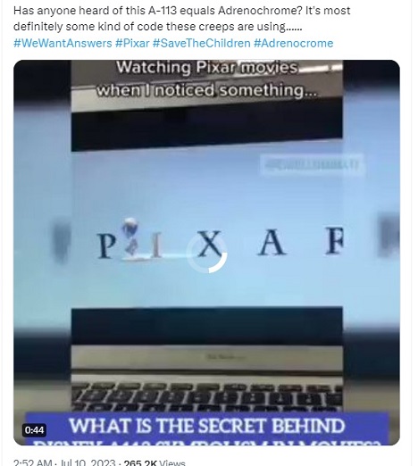The width and height of the screenshot is (418, 466).
Task: Open the Jul 10, 2023 date link
Action: pyautogui.click(x=88, y=463)
